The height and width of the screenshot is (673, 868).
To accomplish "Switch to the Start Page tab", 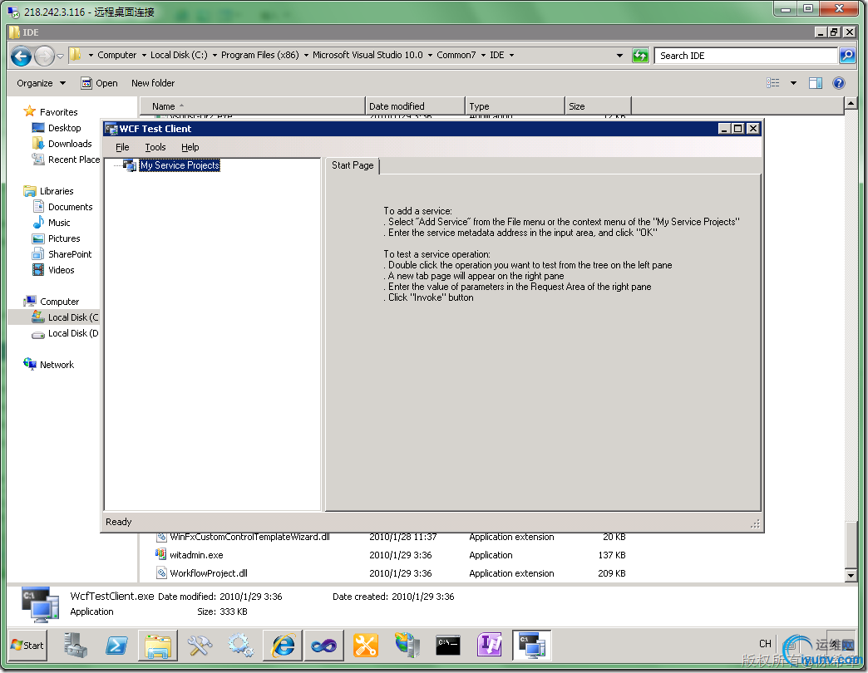I will (x=353, y=165).
